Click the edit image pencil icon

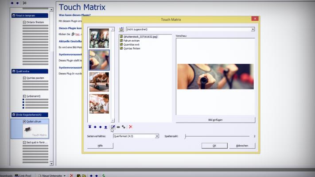[113, 127]
